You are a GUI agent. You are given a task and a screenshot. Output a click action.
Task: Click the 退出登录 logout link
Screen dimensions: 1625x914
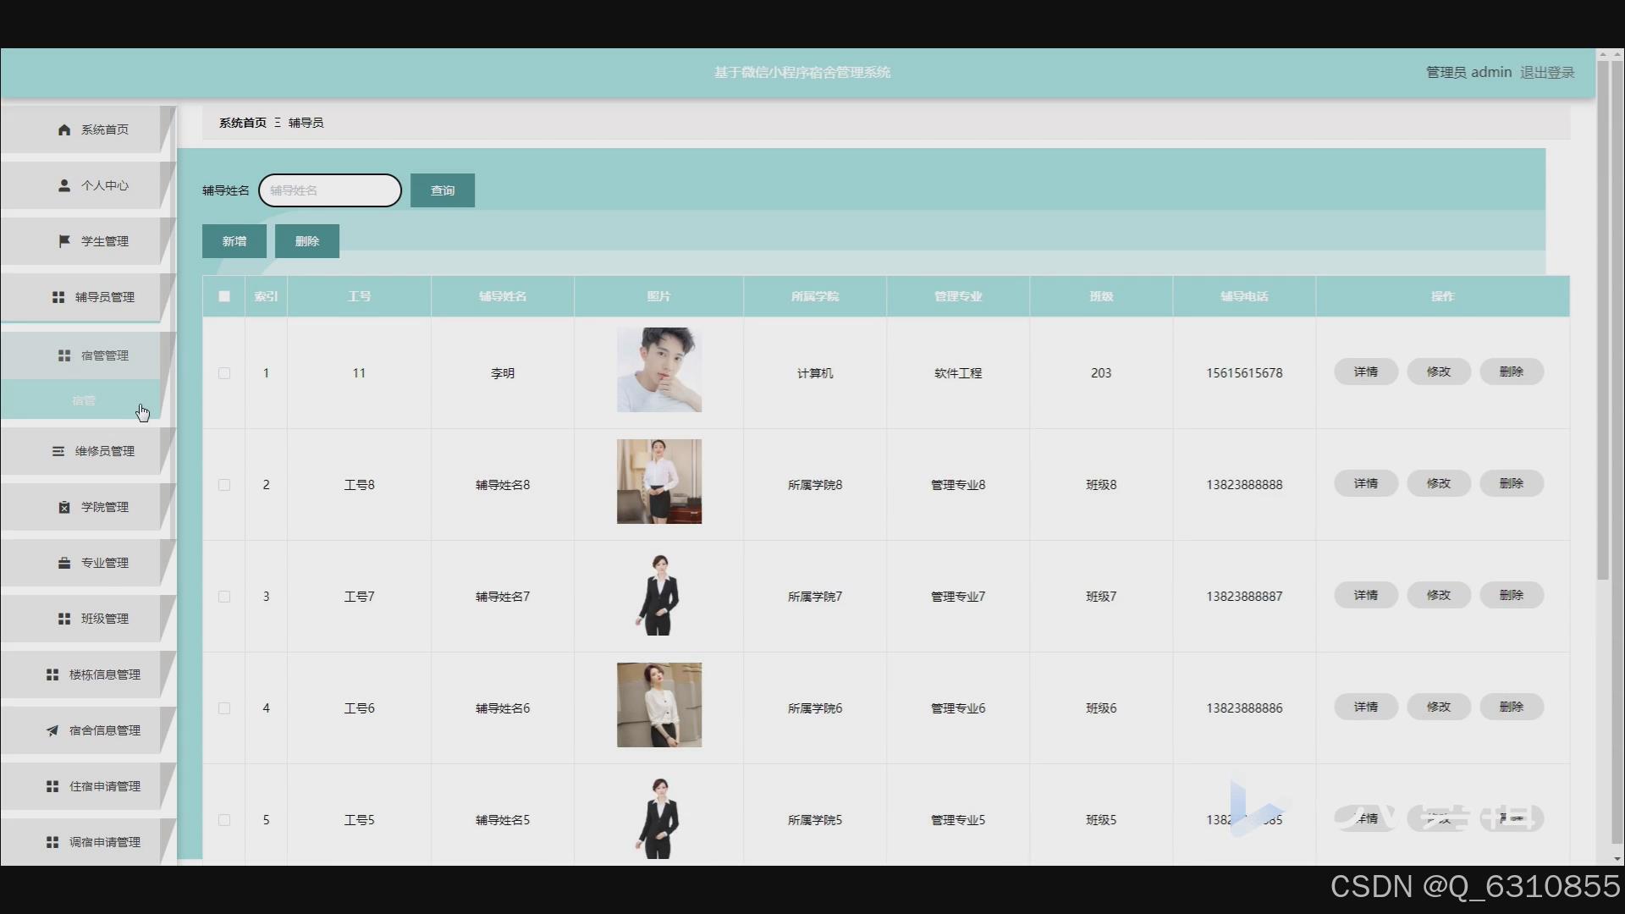point(1546,73)
